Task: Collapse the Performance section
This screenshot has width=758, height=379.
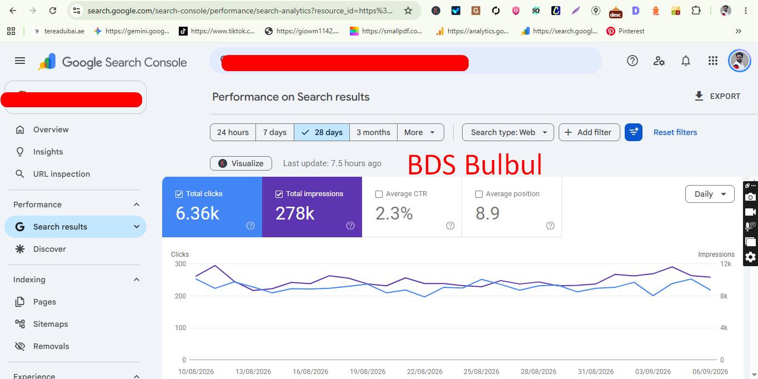Action: click(x=137, y=205)
